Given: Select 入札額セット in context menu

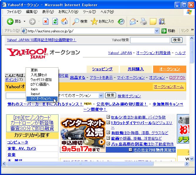Looking at the screenshot, I should point(42,75).
